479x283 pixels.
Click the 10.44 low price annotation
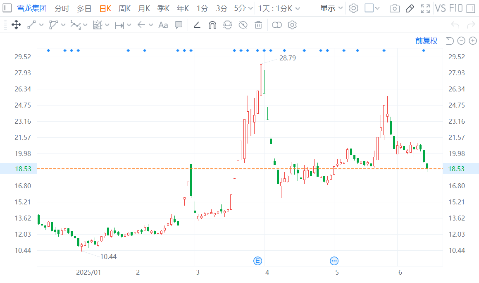point(108,257)
